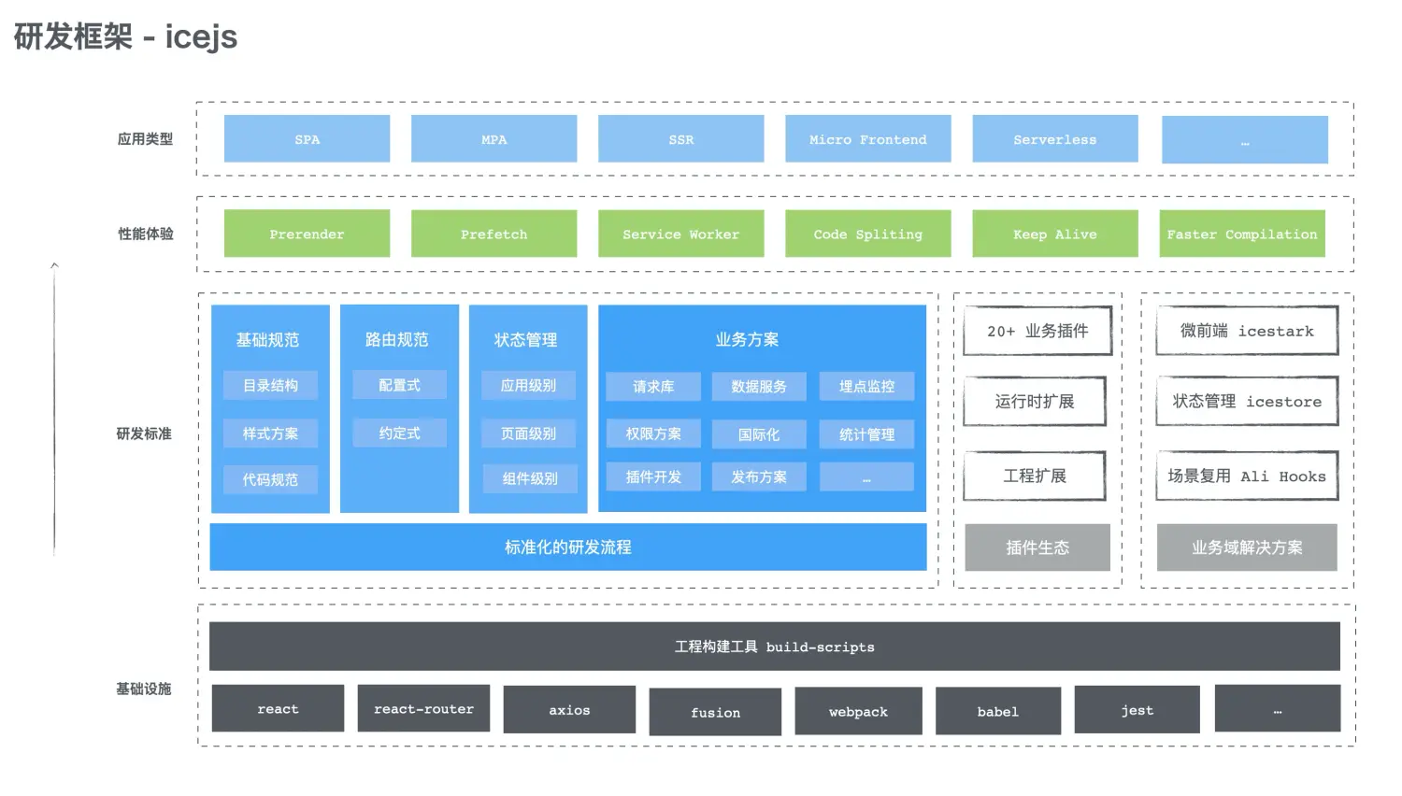Select the jest box
The image size is (1402, 796).
(x=1137, y=710)
